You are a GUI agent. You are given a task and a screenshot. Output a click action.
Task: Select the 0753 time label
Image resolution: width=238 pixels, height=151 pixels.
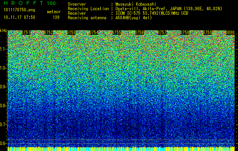[x=71, y=32]
